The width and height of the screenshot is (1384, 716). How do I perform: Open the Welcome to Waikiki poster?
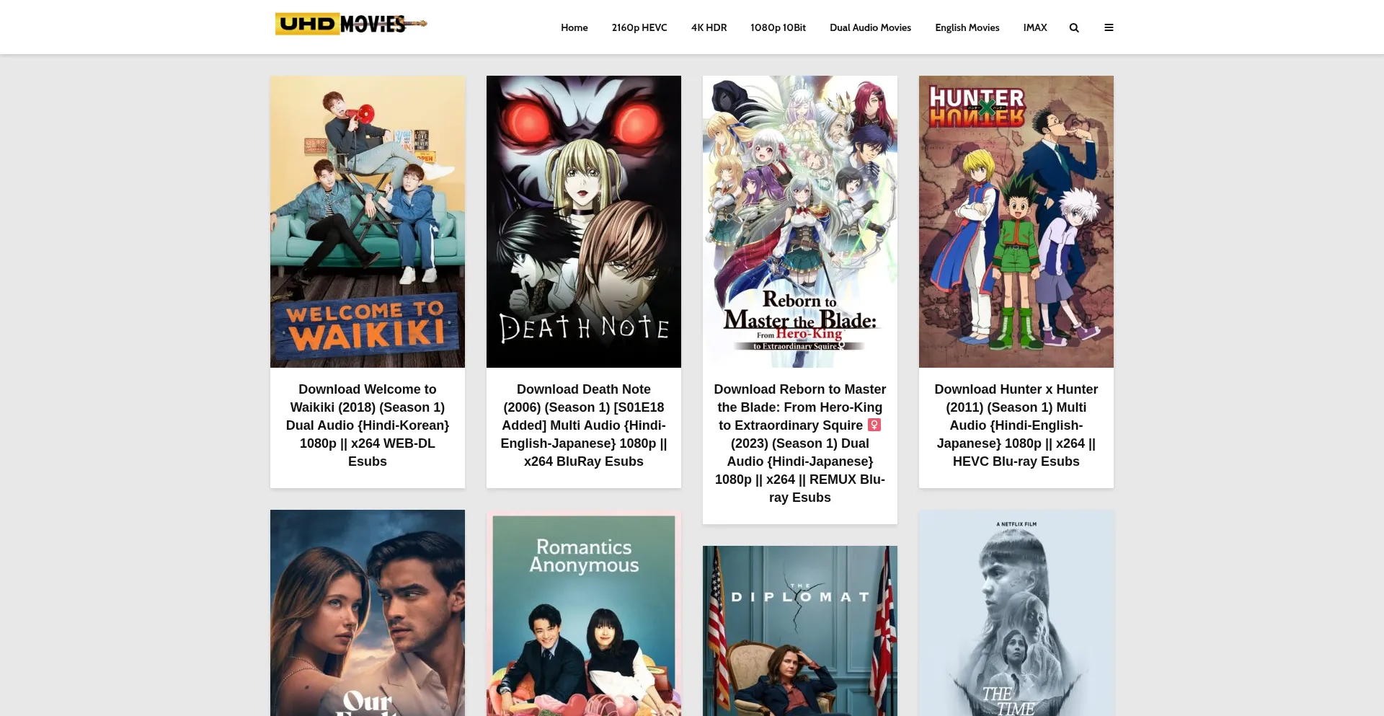pos(368,221)
